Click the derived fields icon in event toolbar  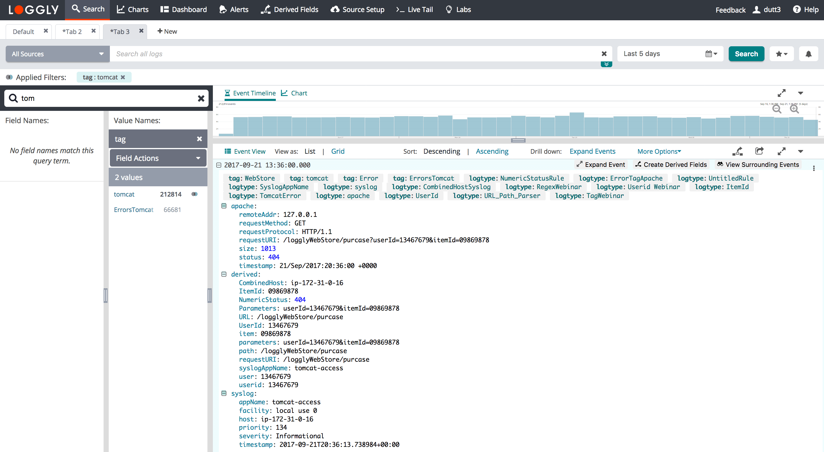point(738,151)
